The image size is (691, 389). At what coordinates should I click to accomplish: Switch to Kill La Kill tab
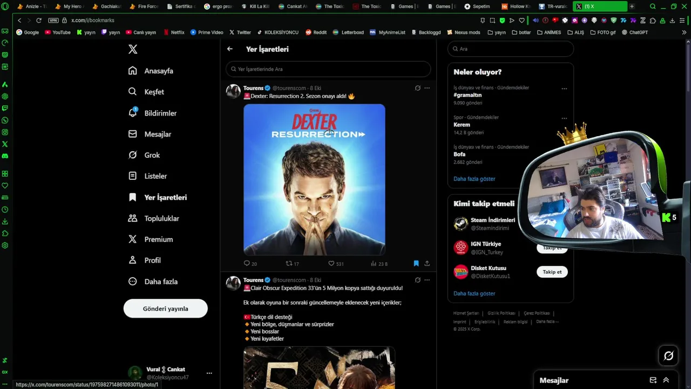[x=255, y=6]
